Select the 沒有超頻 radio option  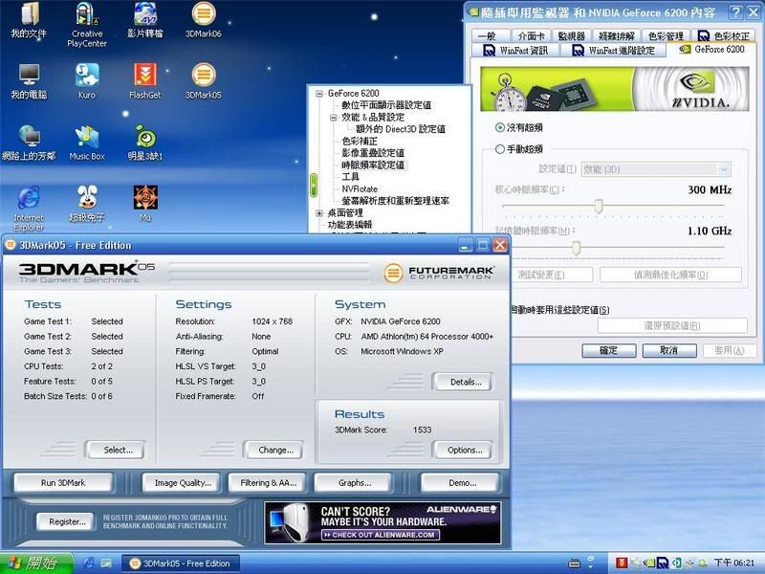pyautogui.click(x=499, y=128)
